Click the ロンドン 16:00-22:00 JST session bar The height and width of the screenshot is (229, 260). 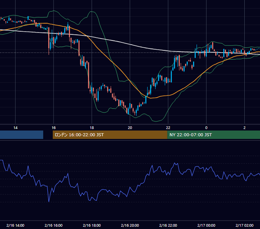coord(110,135)
